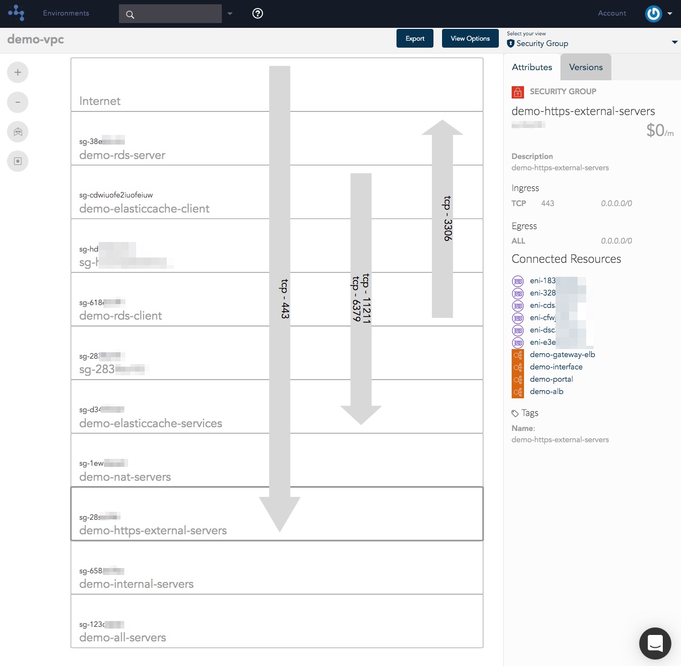This screenshot has height=666, width=681.
Task: Click the fit-to-screen map icon
Action: pyautogui.click(x=18, y=132)
